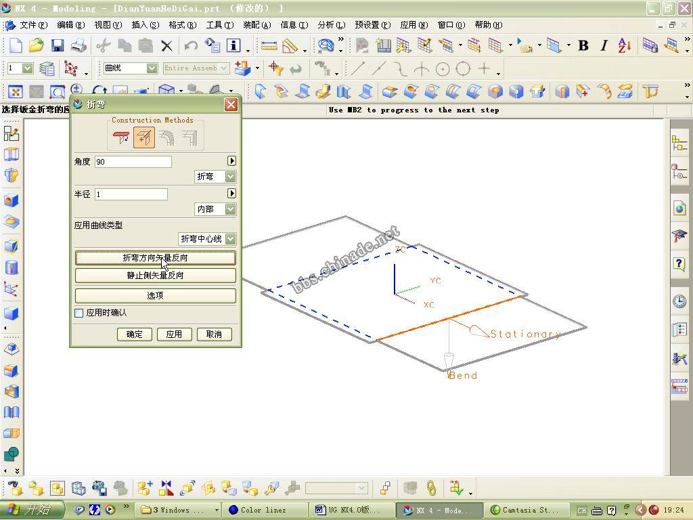Click the Windows 开始 start button
Viewport: 693px width, 520px height.
pos(32,510)
